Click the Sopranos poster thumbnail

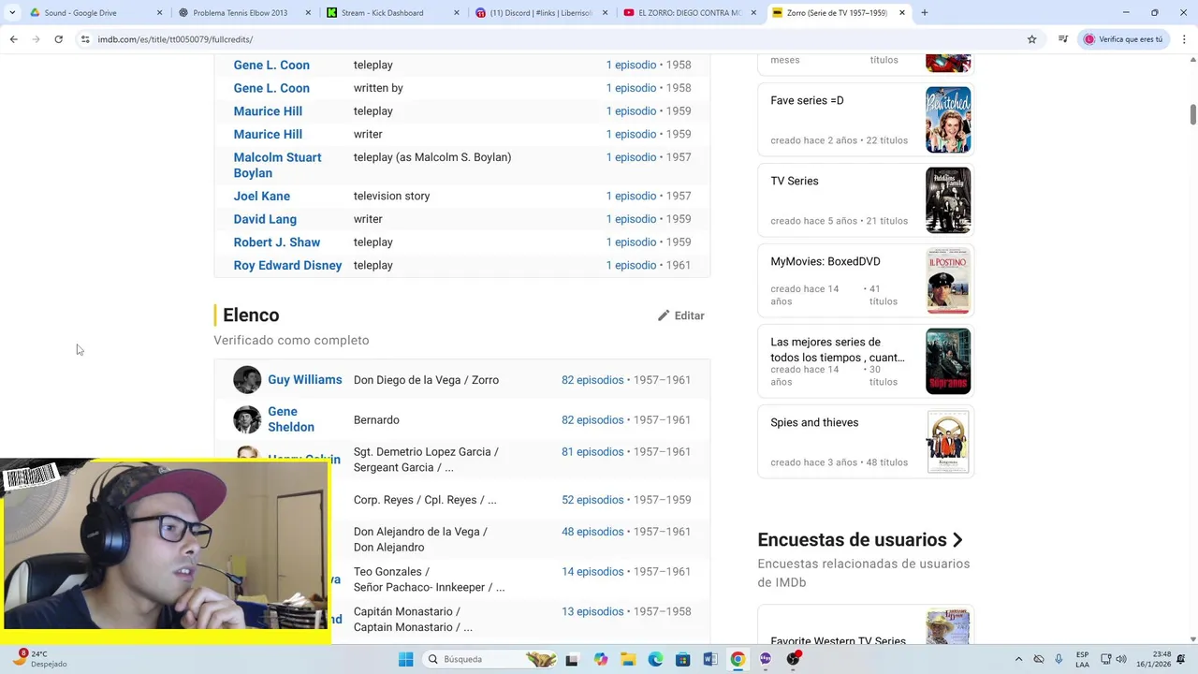point(948,361)
